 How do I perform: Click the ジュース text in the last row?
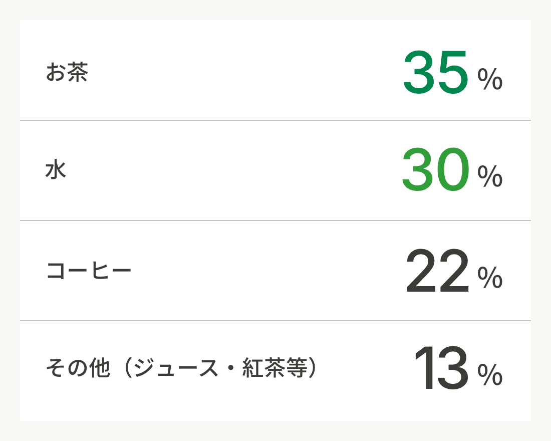coord(176,368)
